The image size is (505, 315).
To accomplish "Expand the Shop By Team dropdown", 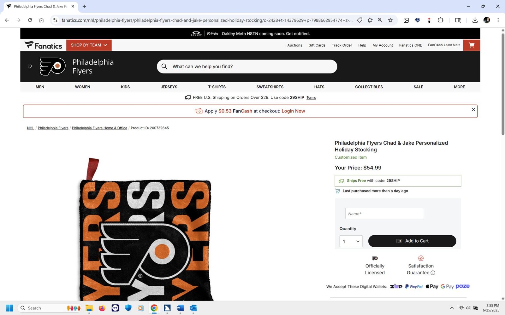I will click(89, 45).
